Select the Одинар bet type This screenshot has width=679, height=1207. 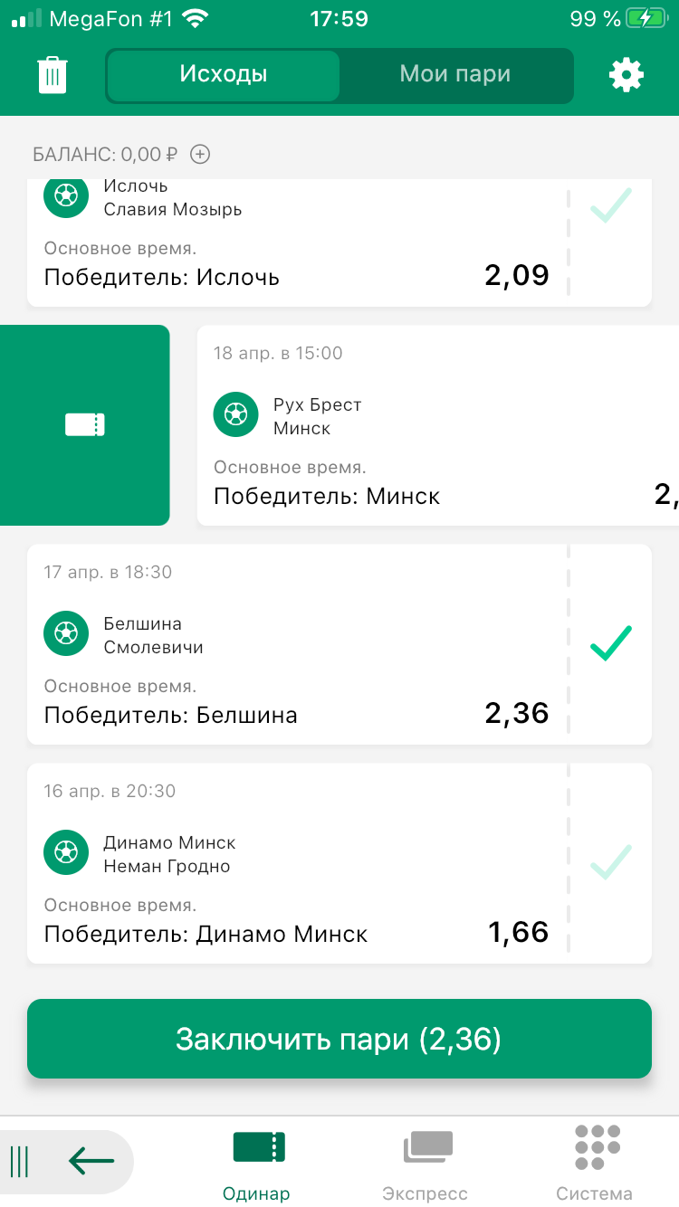pos(257,1163)
